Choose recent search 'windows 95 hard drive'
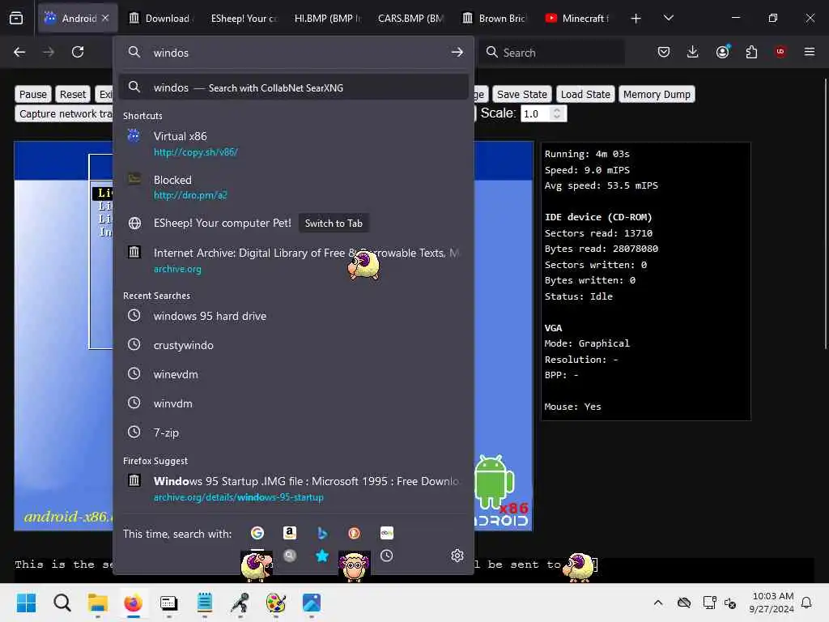Image resolution: width=829 pixels, height=622 pixels. (x=293, y=316)
